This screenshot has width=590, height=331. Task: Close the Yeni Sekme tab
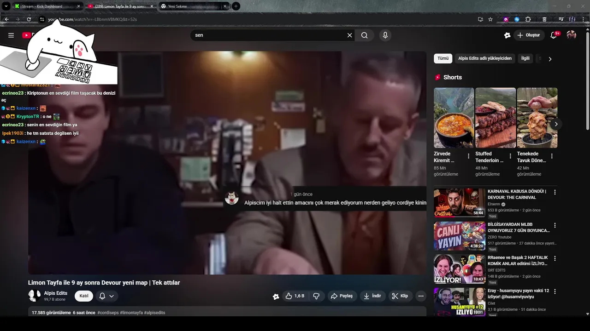225,6
